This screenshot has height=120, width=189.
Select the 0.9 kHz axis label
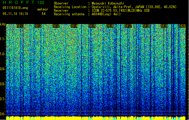coord(2,69)
